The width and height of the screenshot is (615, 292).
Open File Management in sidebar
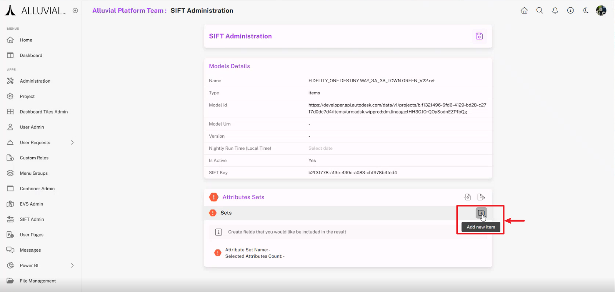click(38, 281)
